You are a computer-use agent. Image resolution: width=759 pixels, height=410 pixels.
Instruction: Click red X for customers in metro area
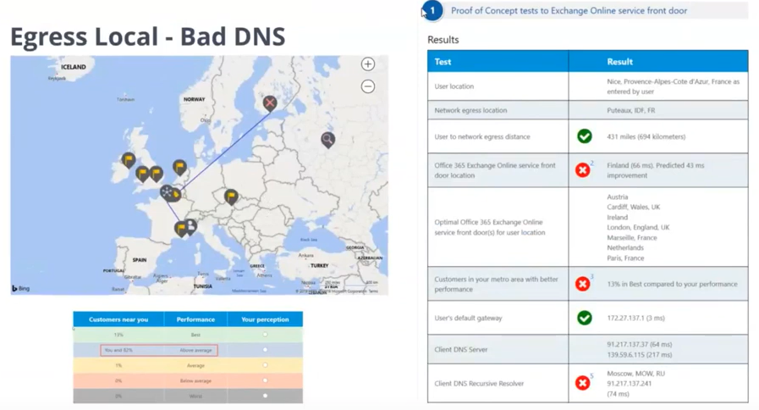(x=582, y=284)
